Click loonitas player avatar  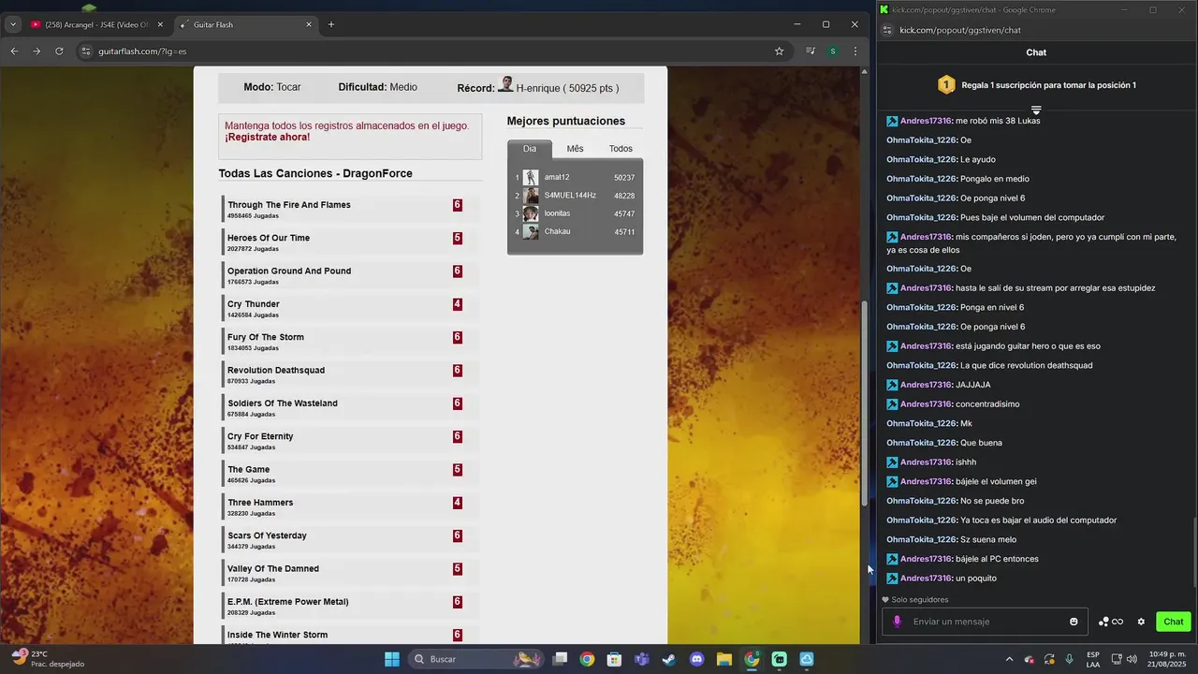click(x=531, y=213)
